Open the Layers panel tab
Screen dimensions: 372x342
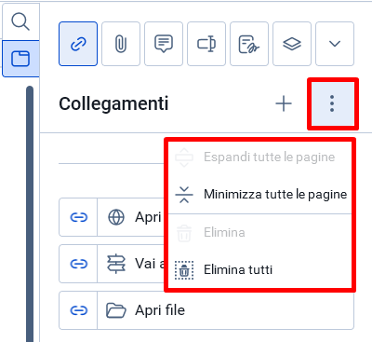coord(292,44)
